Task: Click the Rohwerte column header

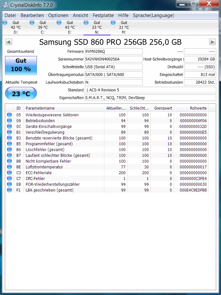Action: (191, 108)
